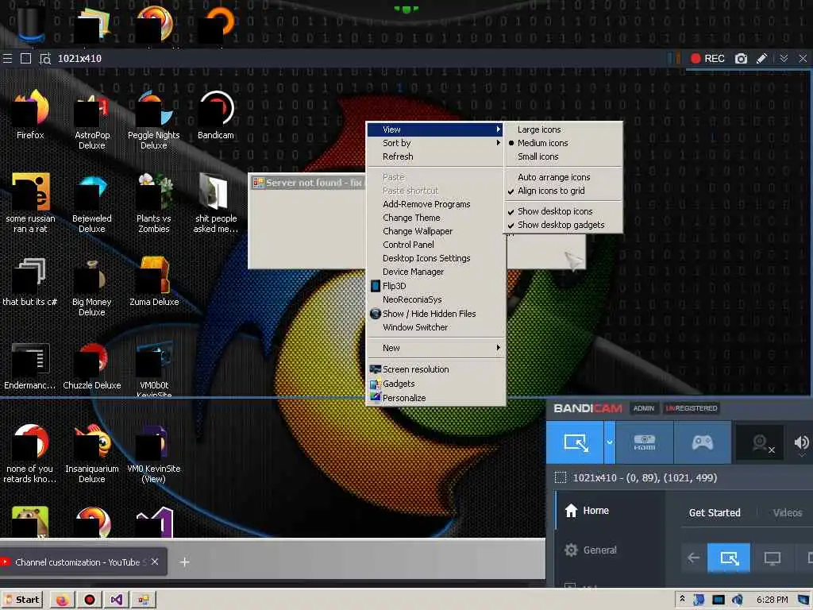This screenshot has width=813, height=610.
Task: Click the back arrow in Get Started
Action: coord(693,558)
